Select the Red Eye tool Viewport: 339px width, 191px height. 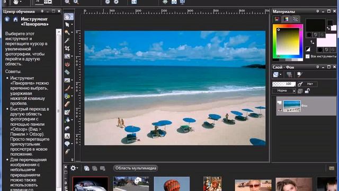(67, 64)
